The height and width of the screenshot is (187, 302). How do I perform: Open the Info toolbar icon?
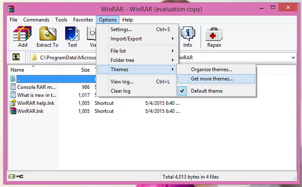(x=188, y=37)
